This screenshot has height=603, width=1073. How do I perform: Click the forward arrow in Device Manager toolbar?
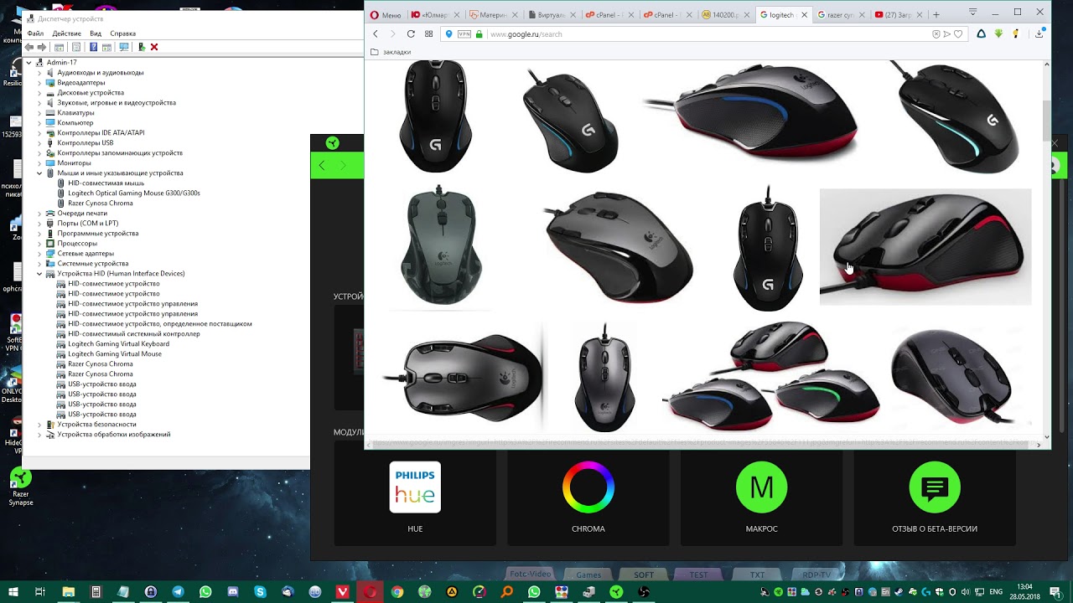[42, 47]
